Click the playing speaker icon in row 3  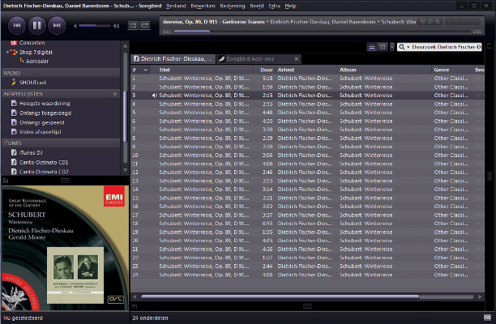[x=154, y=96]
